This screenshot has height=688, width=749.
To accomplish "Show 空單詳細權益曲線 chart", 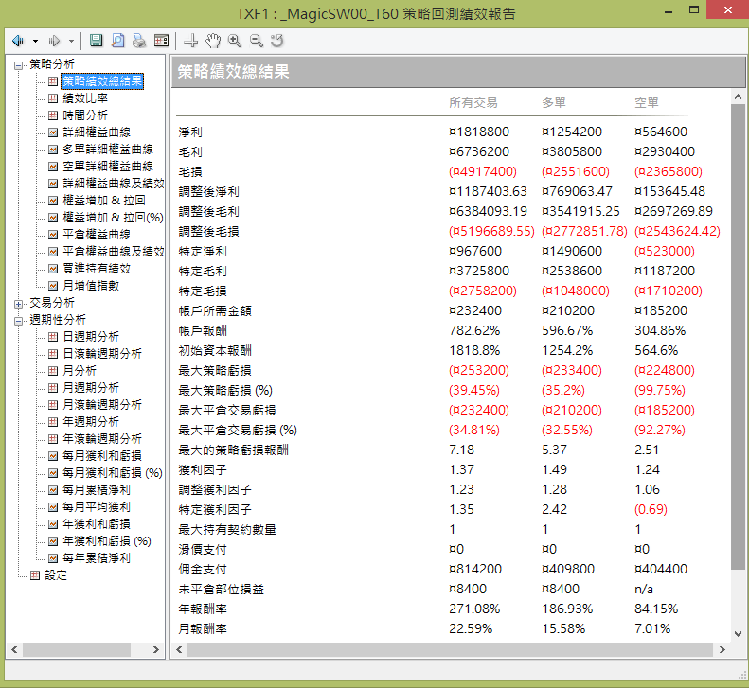I will point(108,167).
